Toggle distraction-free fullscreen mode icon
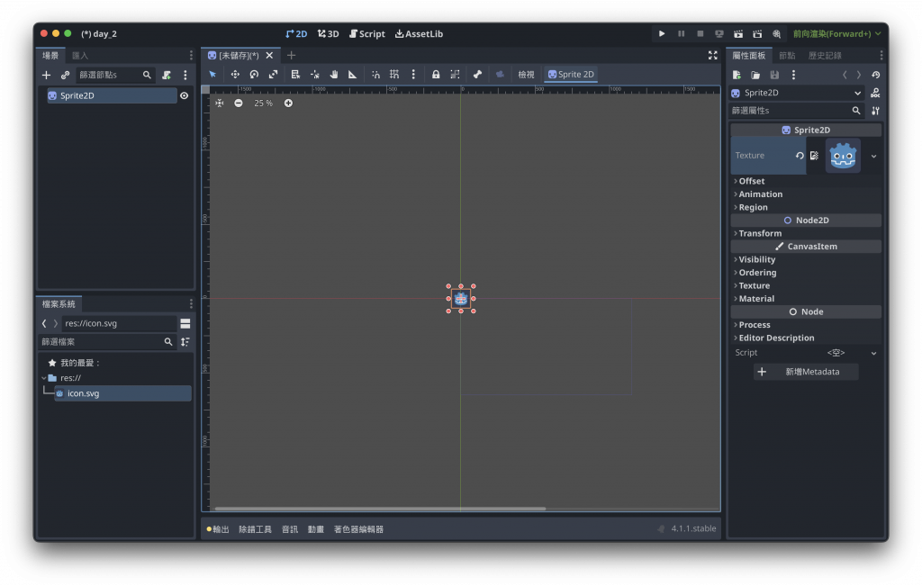This screenshot has height=586, width=922. pos(713,55)
